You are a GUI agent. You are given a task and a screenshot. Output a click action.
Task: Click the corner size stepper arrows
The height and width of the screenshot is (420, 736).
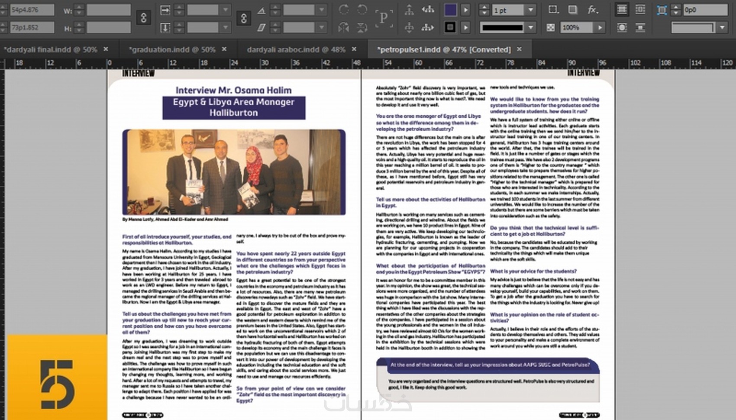tap(676, 10)
